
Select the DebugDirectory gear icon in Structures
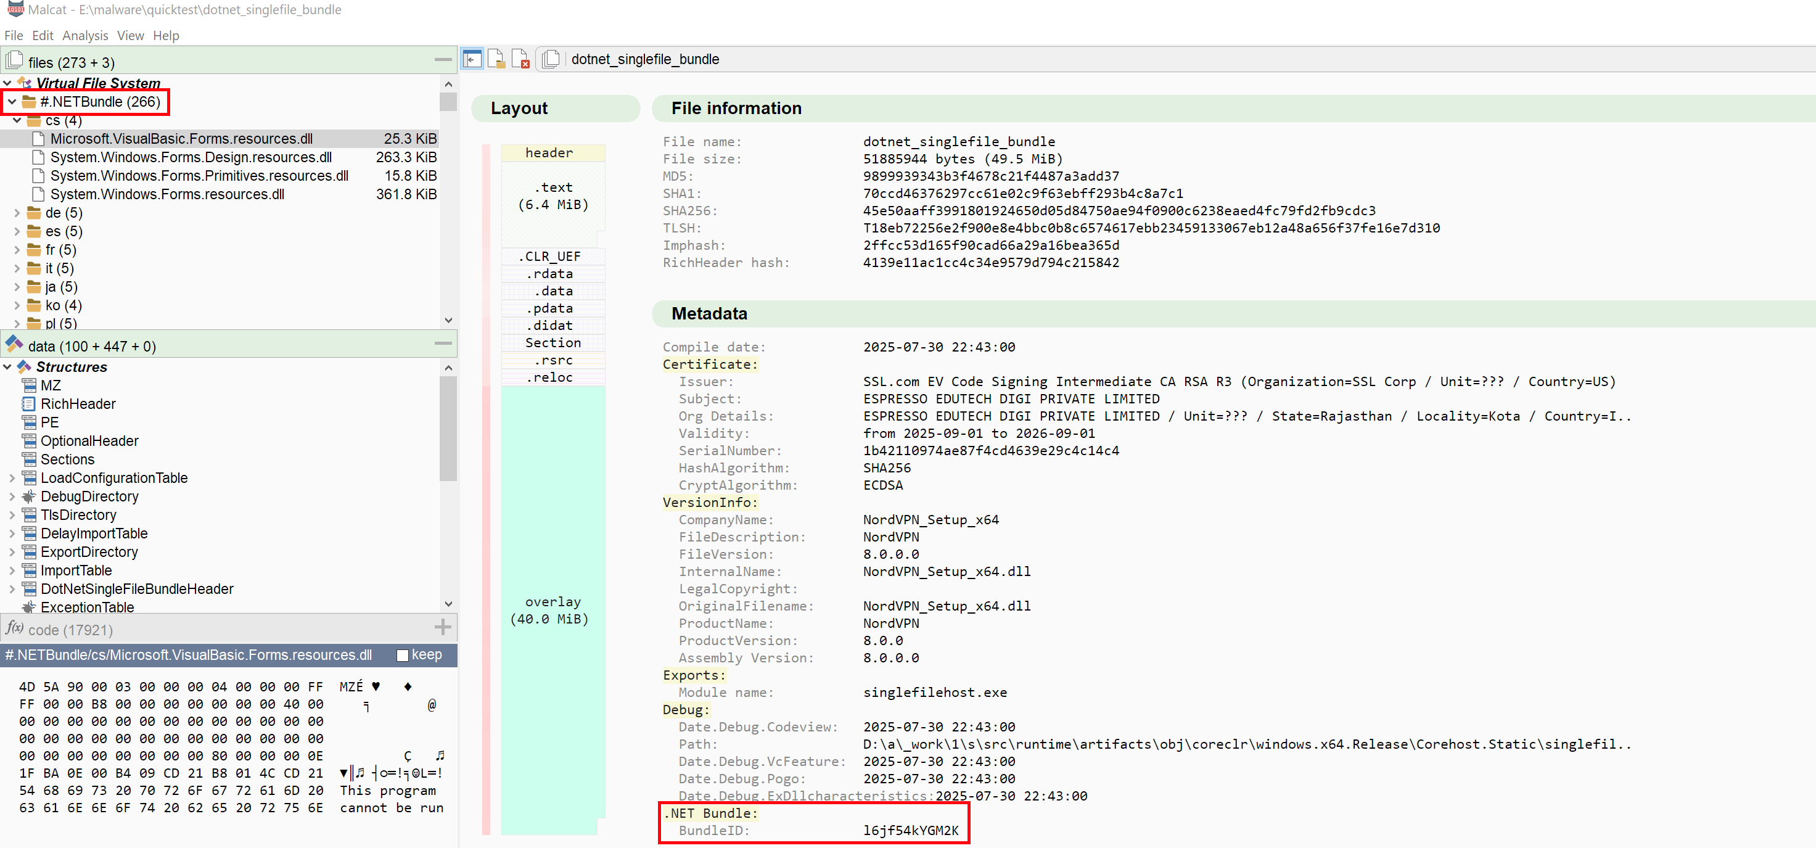(29, 496)
